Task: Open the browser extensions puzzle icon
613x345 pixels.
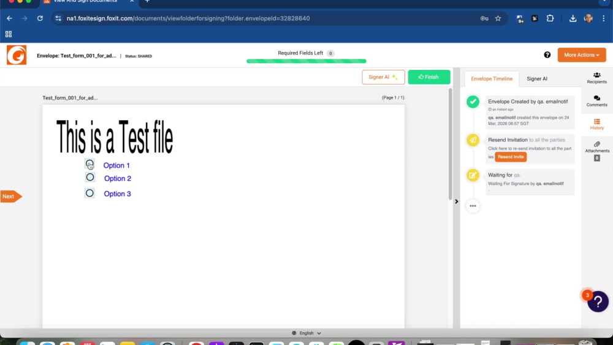Action: [x=550, y=18]
